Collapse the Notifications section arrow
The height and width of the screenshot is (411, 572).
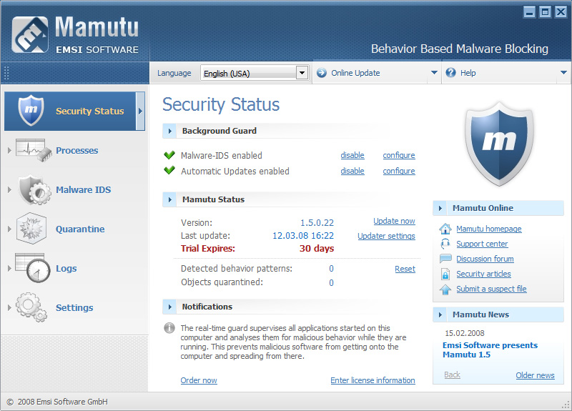(169, 307)
